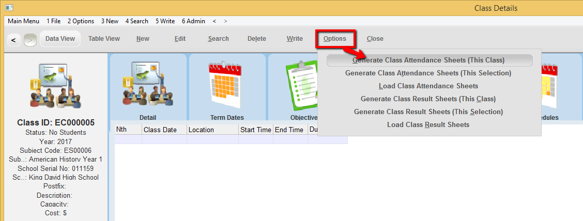Image resolution: width=583 pixels, height=221 pixels.
Task: Select Generate Class Attendance Sheets (This Class)
Action: pyautogui.click(x=428, y=60)
